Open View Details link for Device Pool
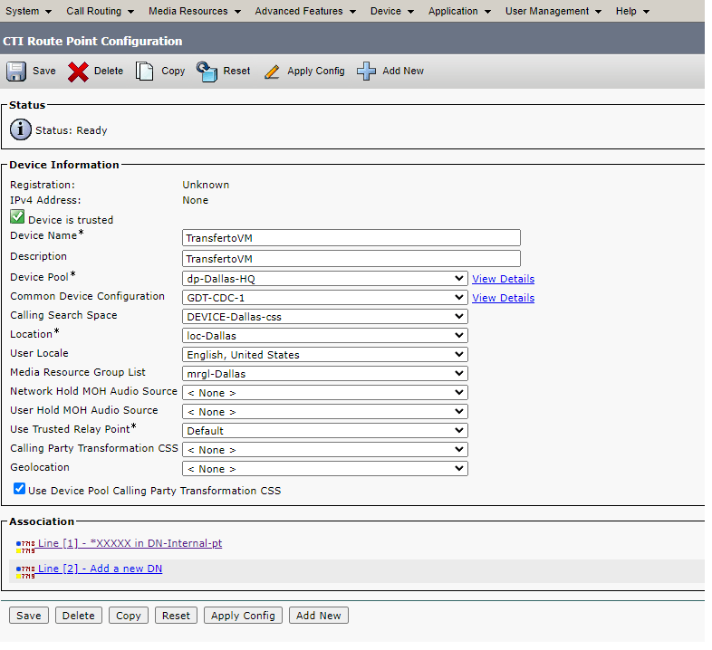The width and height of the screenshot is (712, 650). click(x=503, y=279)
